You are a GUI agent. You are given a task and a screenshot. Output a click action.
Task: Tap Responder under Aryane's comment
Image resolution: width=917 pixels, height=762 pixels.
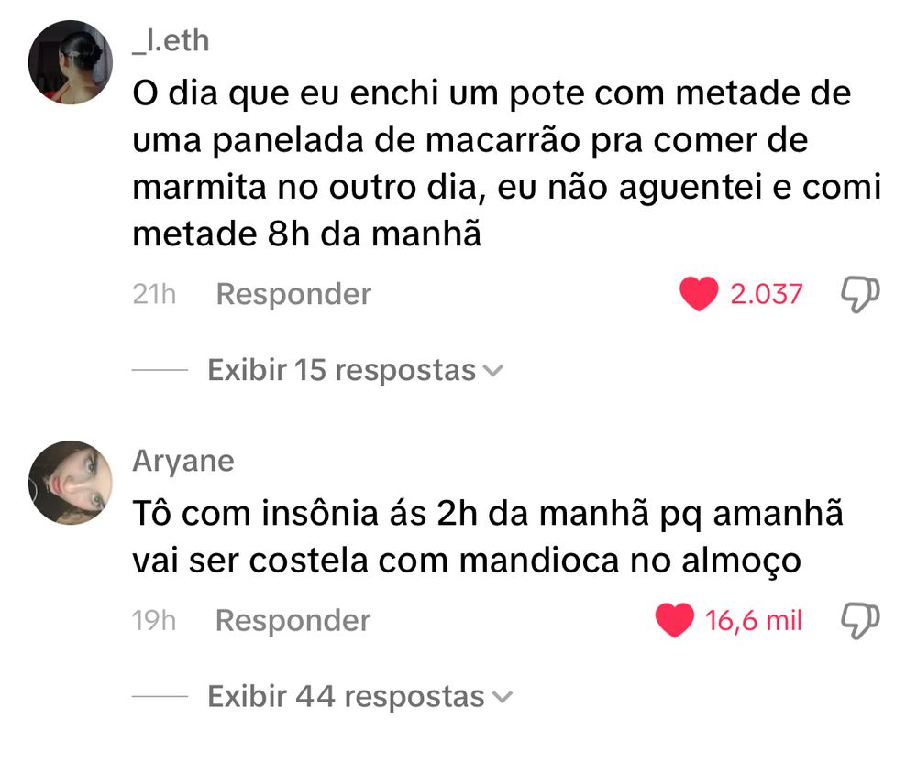coord(293,620)
